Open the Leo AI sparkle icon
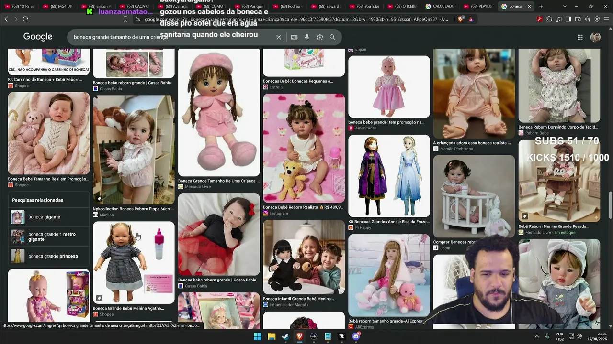Screen dimensions: 613x344 587,19
